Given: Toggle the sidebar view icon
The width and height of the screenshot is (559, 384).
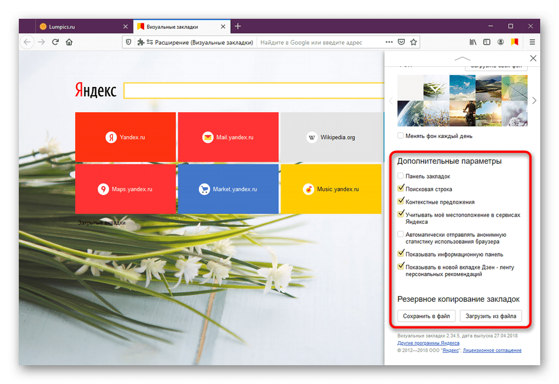Looking at the screenshot, I should [487, 42].
